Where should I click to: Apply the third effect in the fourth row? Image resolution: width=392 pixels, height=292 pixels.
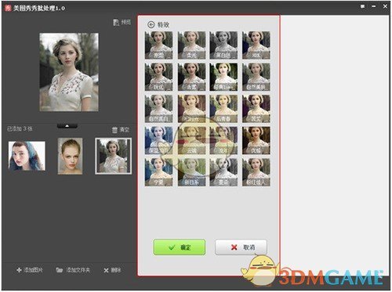[x=223, y=141]
